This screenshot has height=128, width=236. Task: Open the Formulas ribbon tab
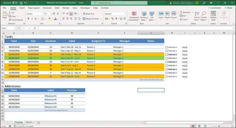(x=47, y=8)
